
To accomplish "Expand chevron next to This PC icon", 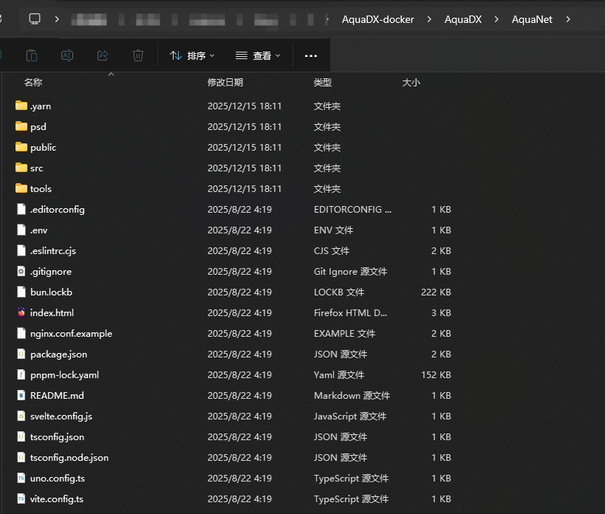I will [57, 19].
